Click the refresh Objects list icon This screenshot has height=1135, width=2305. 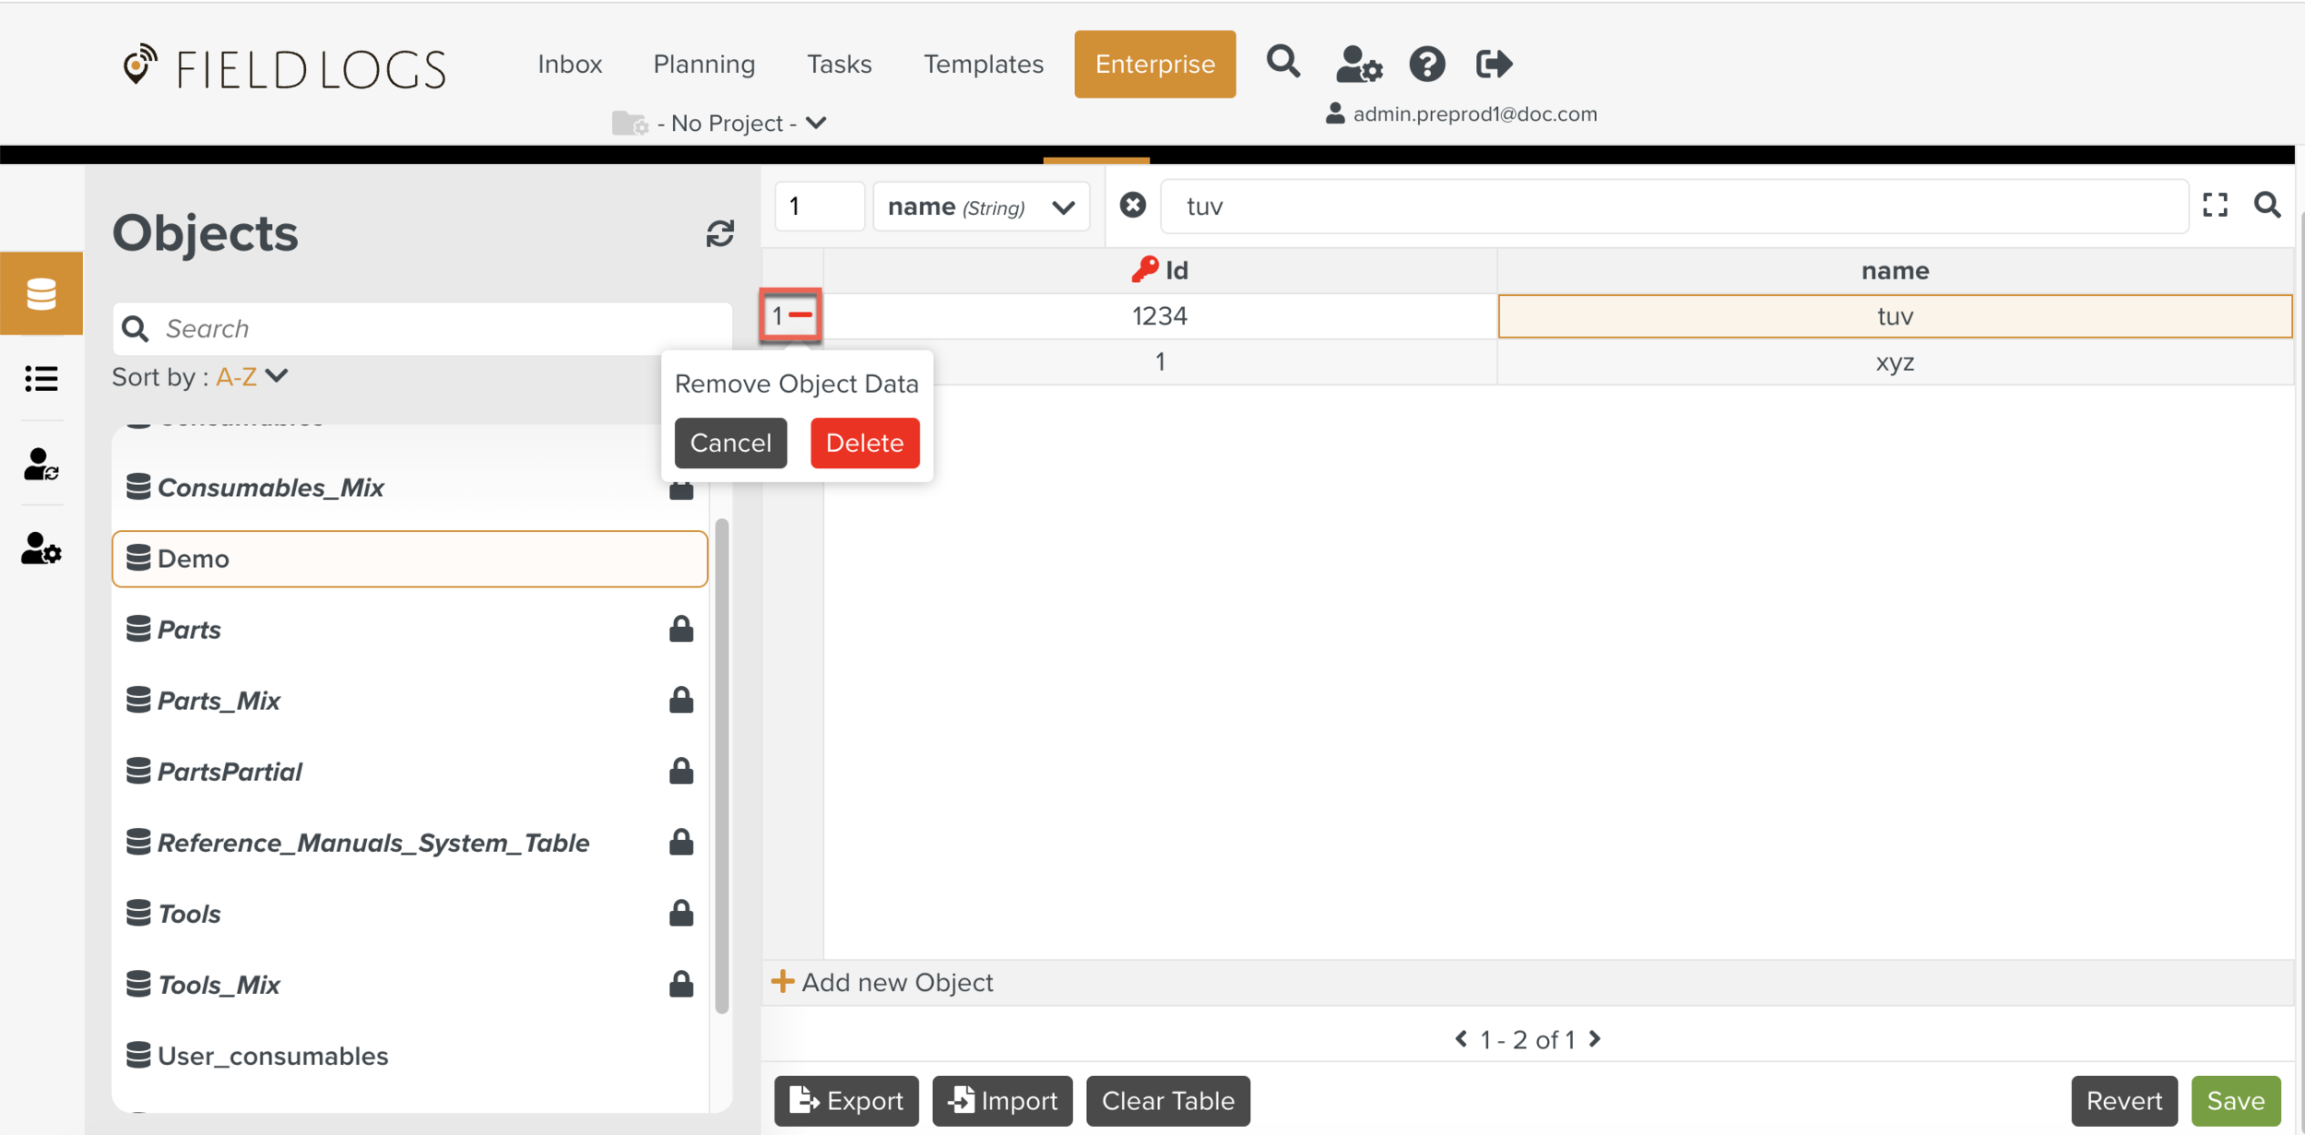pyautogui.click(x=720, y=233)
